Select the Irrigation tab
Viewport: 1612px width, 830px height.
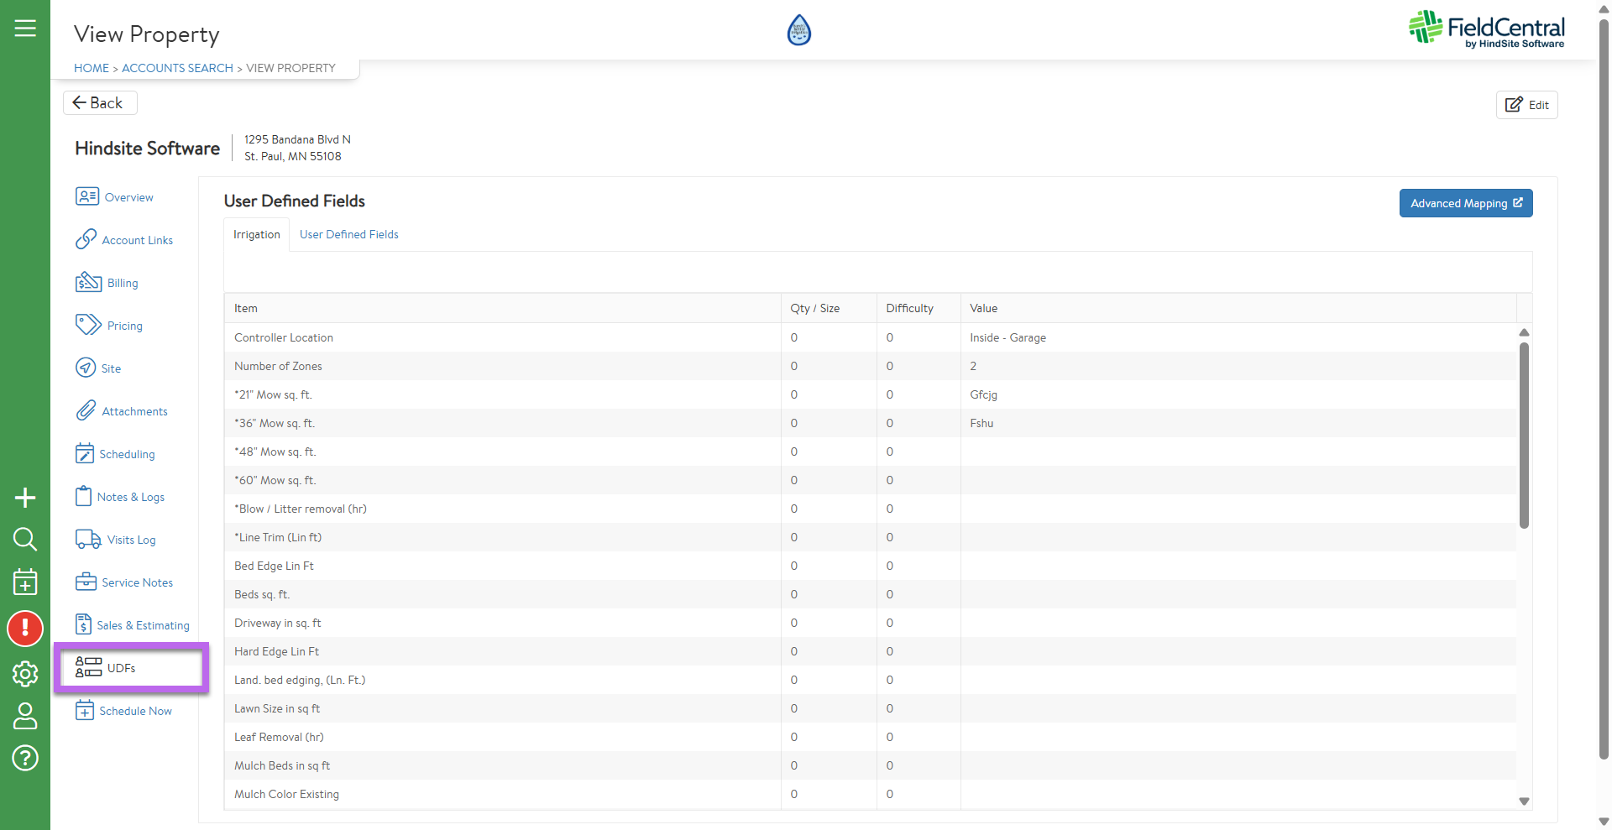coord(257,235)
